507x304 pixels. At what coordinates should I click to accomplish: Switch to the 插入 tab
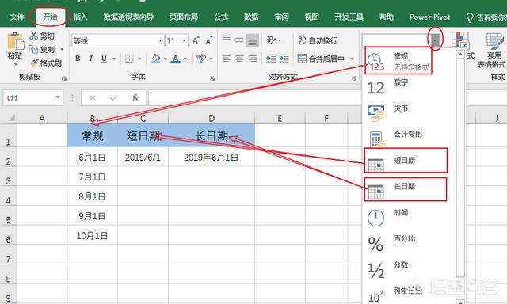tap(80, 17)
